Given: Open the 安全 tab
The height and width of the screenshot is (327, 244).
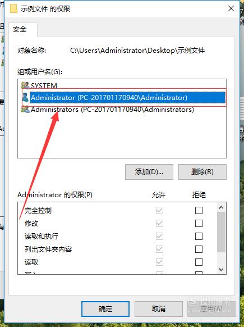Looking at the screenshot, I should coord(20,29).
